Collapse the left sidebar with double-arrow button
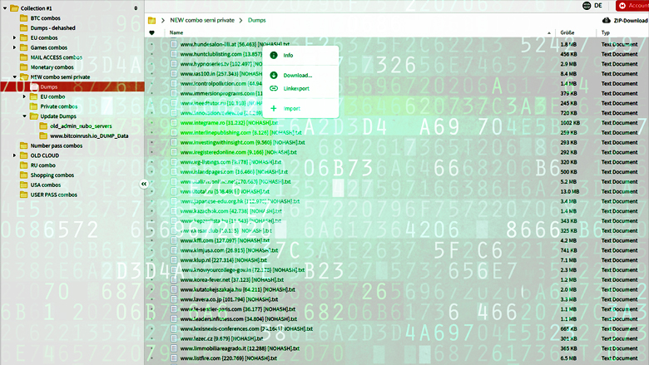 pyautogui.click(x=144, y=184)
